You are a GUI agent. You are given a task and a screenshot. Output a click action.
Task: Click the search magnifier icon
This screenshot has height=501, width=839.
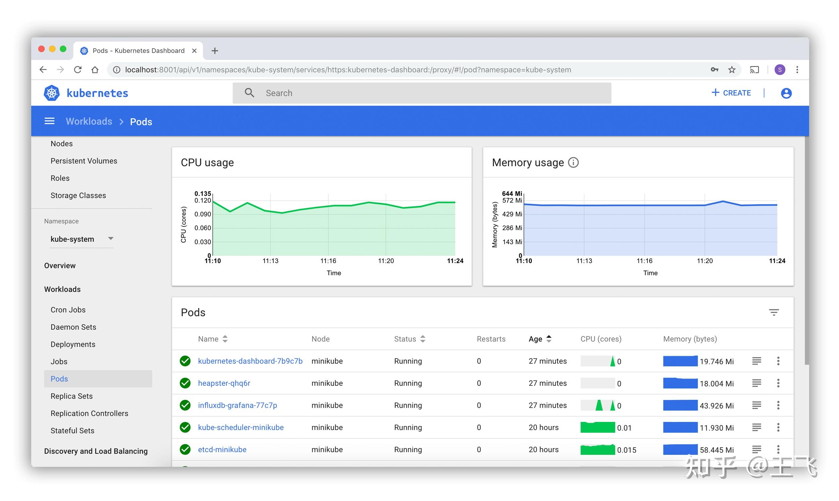249,92
